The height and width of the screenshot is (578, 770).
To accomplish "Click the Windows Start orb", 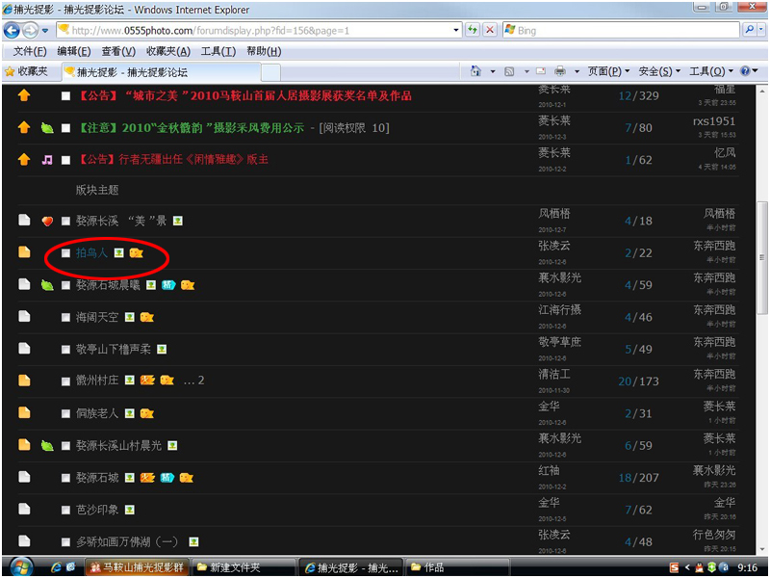I will click(x=19, y=566).
